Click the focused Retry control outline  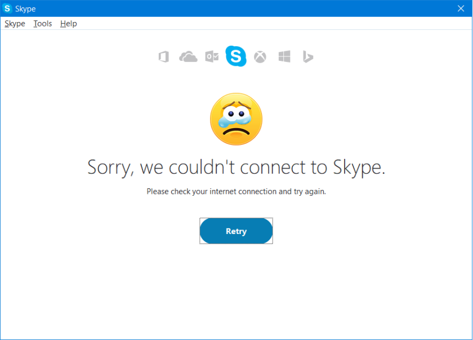point(236,219)
